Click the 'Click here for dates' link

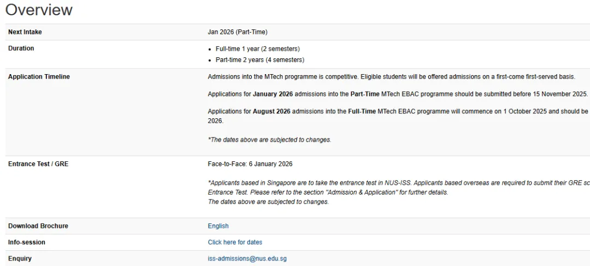pyautogui.click(x=235, y=242)
